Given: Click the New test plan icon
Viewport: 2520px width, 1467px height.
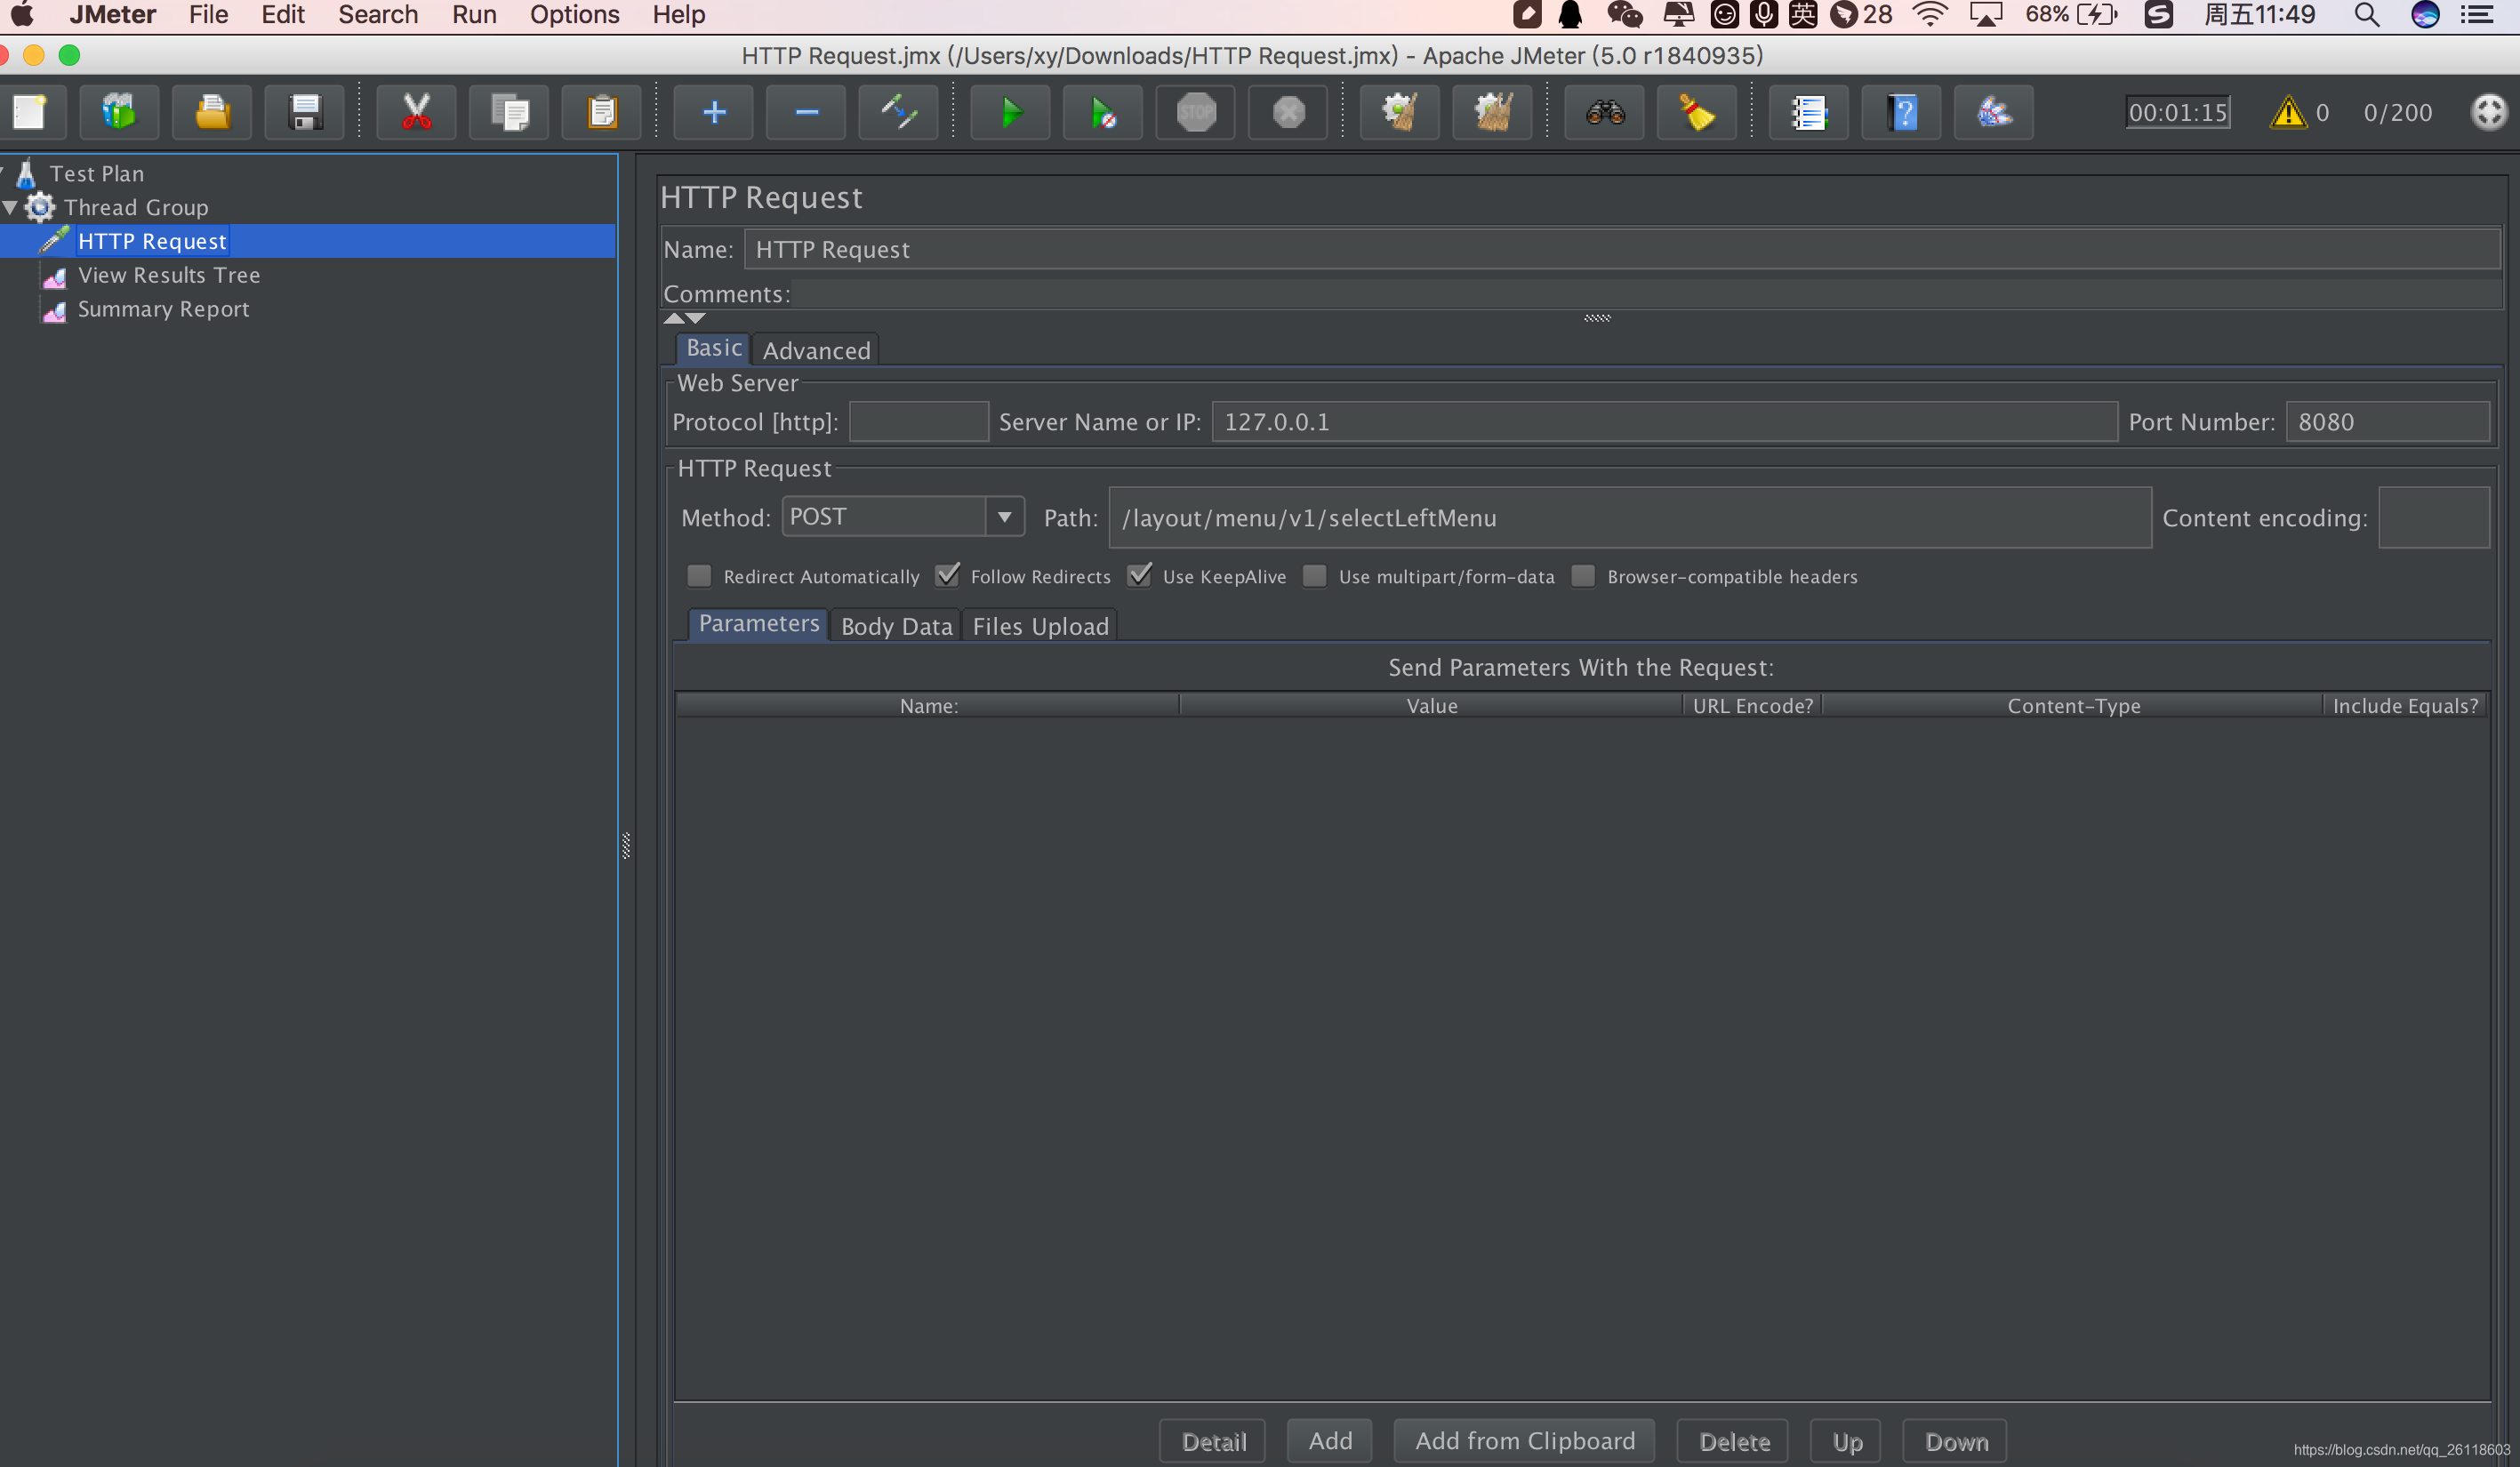Looking at the screenshot, I should [29, 112].
